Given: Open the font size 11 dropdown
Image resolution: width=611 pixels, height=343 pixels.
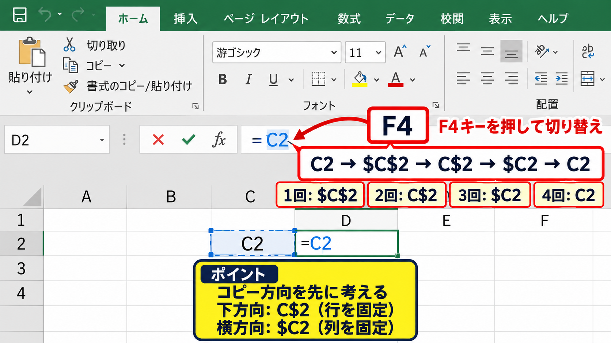Looking at the screenshot, I should click(378, 52).
